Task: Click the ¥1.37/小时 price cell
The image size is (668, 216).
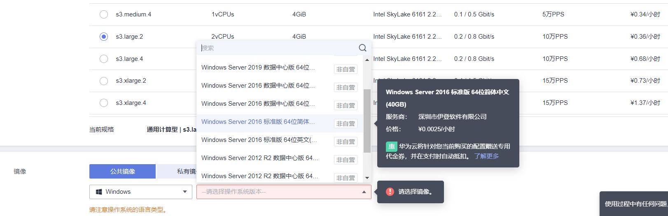Action: pos(645,103)
